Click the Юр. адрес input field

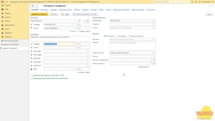[66, 51]
